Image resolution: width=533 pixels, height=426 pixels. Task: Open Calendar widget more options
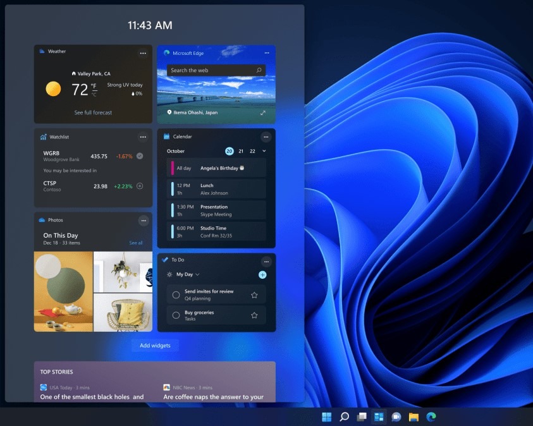click(x=266, y=137)
